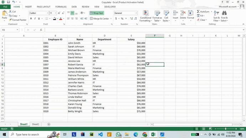Apply the Percent Style
The height and width of the screenshot is (138, 246).
[x=122, y=18]
